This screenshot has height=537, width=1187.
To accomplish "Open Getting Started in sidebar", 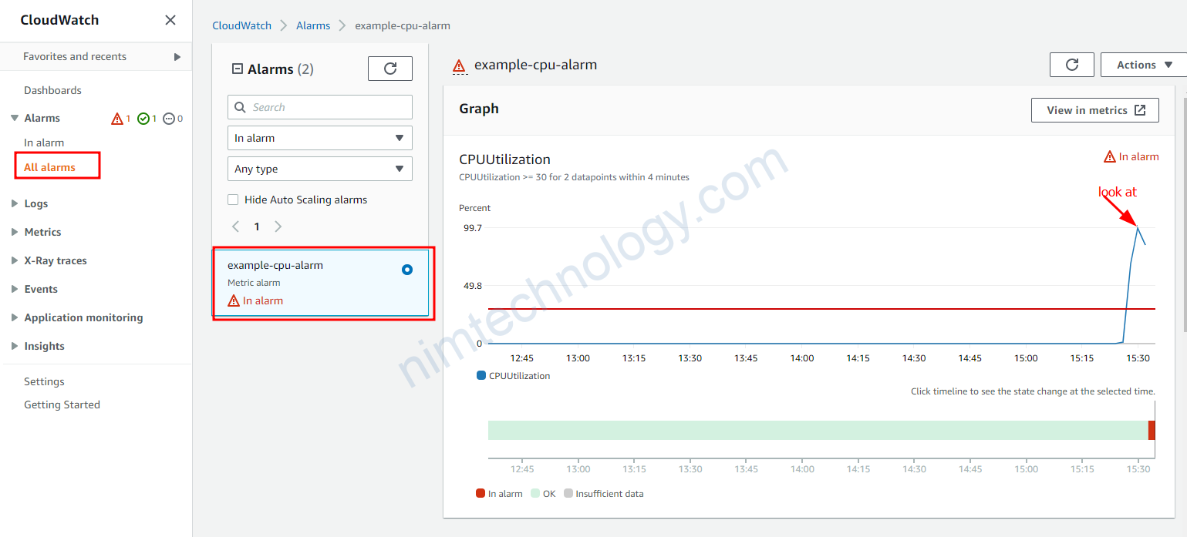I will point(62,404).
